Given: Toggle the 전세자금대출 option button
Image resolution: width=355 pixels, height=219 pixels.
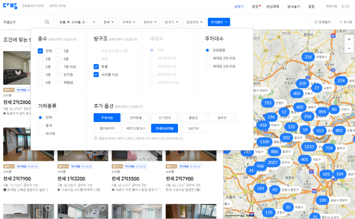Looking at the screenshot, I should click(164, 128).
